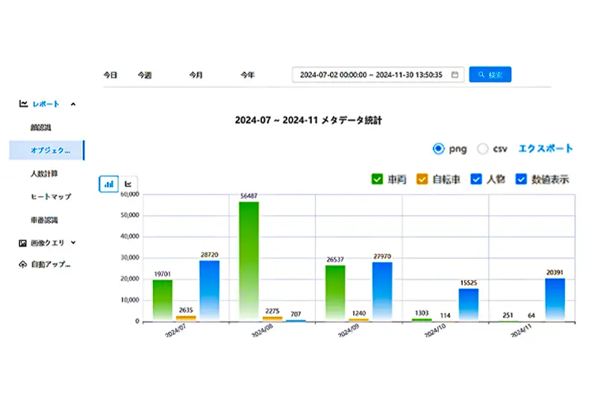This screenshot has height=403, width=597.
Task: Select the csv export format
Action: [482, 149]
